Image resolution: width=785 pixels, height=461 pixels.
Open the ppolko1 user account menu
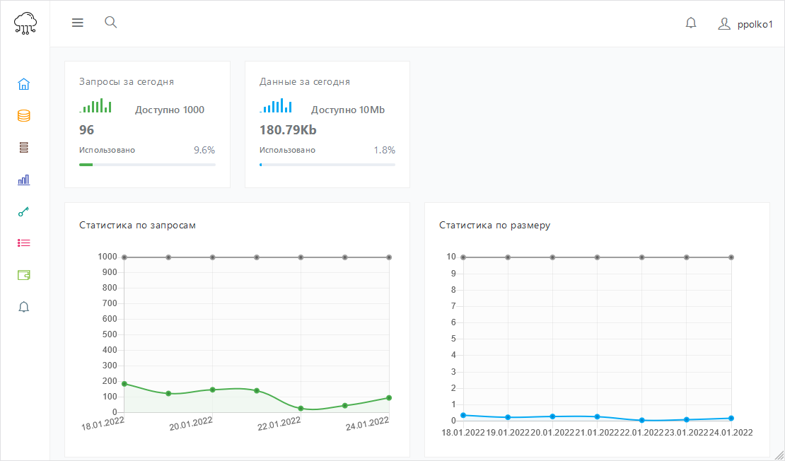(x=745, y=24)
